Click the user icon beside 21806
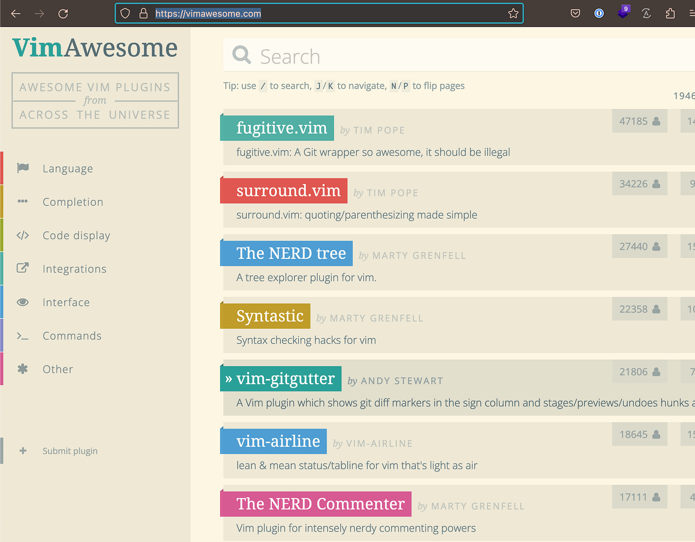Viewport: 695px width, 542px height. [656, 372]
